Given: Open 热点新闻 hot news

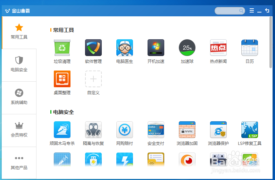Looking at the screenshot, I should coord(218,48).
